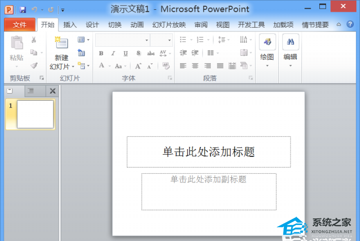Click the Redo icon in title bar
Image resolution: width=360 pixels, height=241 pixels.
[x=51, y=10]
